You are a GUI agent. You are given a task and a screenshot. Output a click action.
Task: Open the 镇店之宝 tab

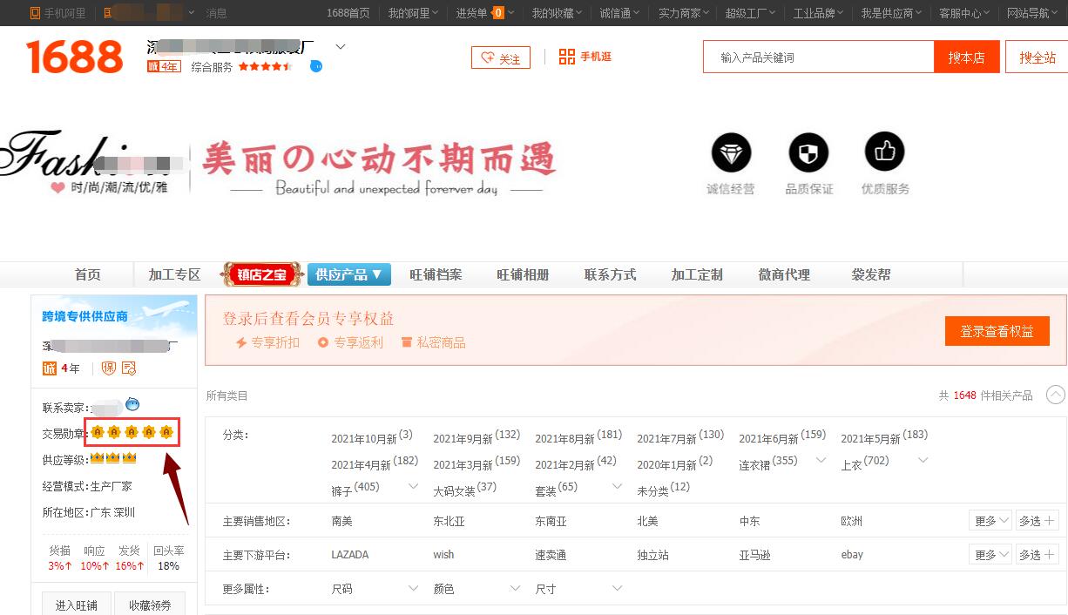[262, 274]
